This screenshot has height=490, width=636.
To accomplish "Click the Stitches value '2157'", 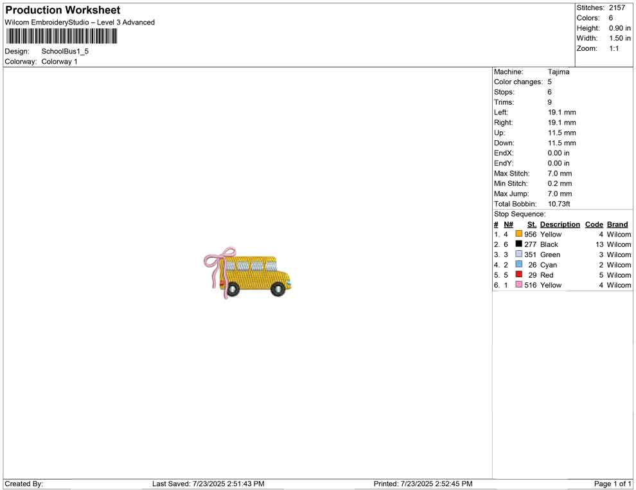I will [x=617, y=8].
